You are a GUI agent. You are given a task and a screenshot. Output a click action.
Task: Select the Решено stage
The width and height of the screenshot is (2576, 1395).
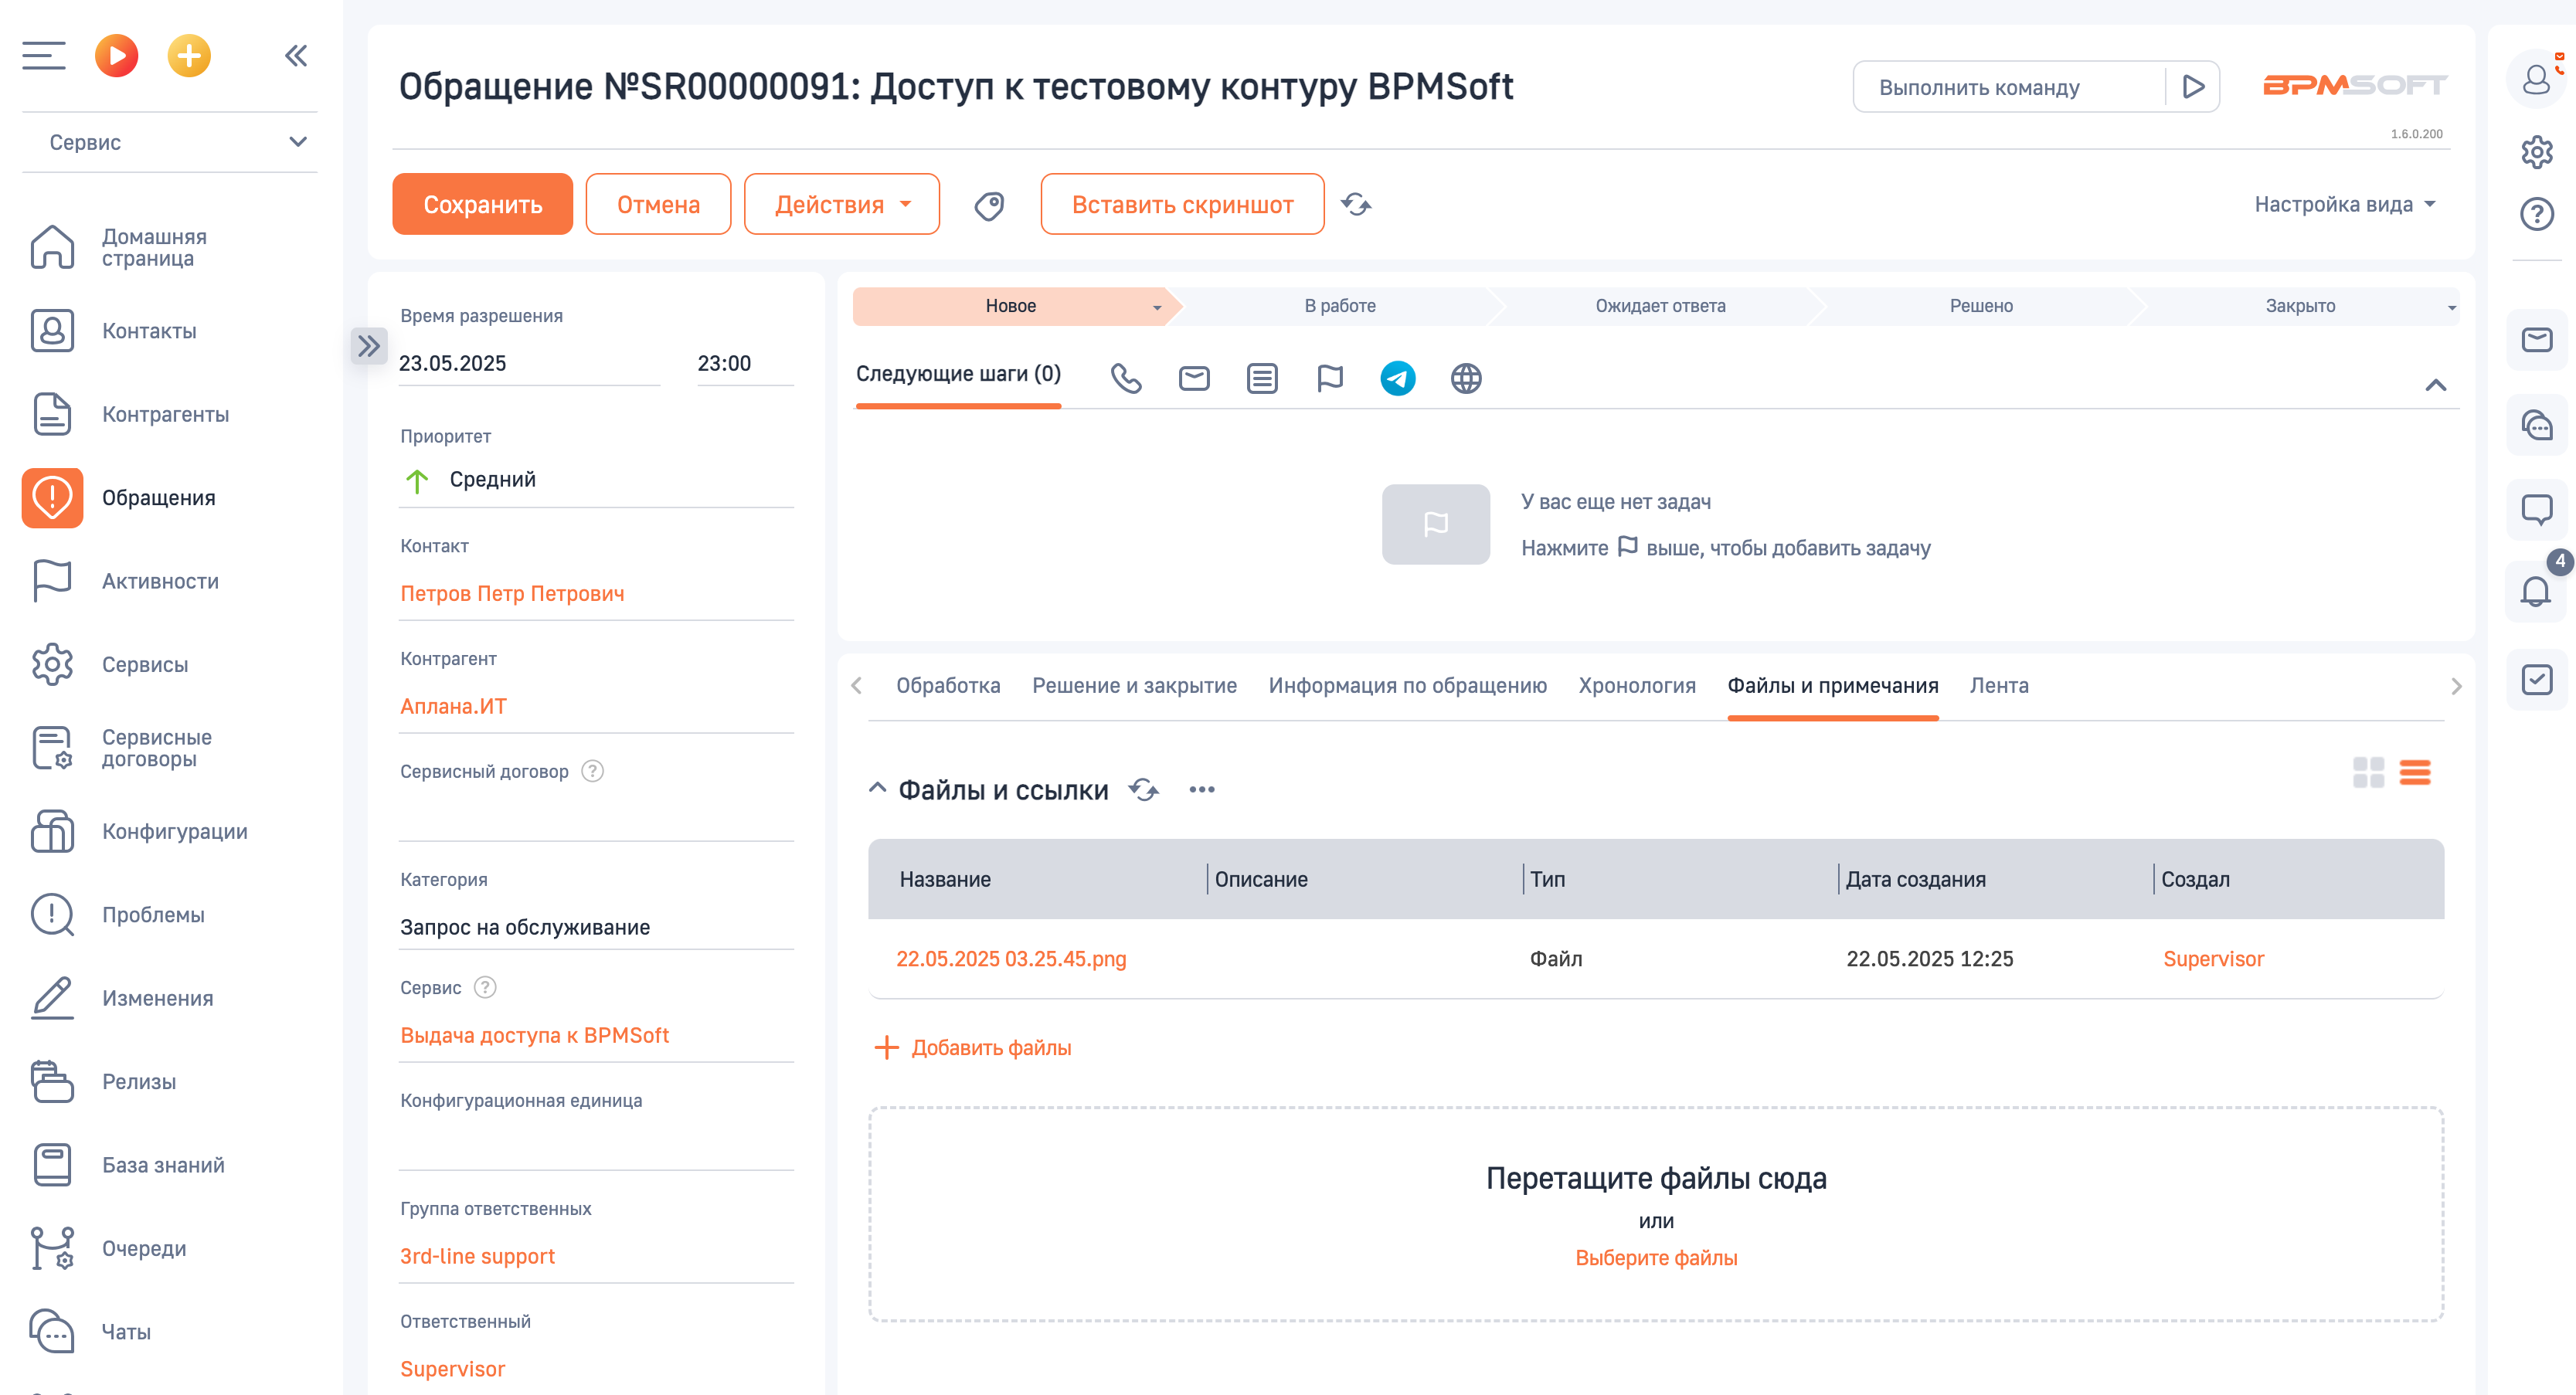point(1981,306)
